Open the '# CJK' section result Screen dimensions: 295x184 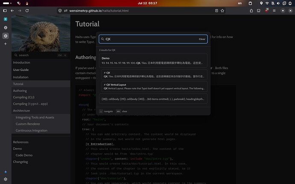click(x=154, y=74)
